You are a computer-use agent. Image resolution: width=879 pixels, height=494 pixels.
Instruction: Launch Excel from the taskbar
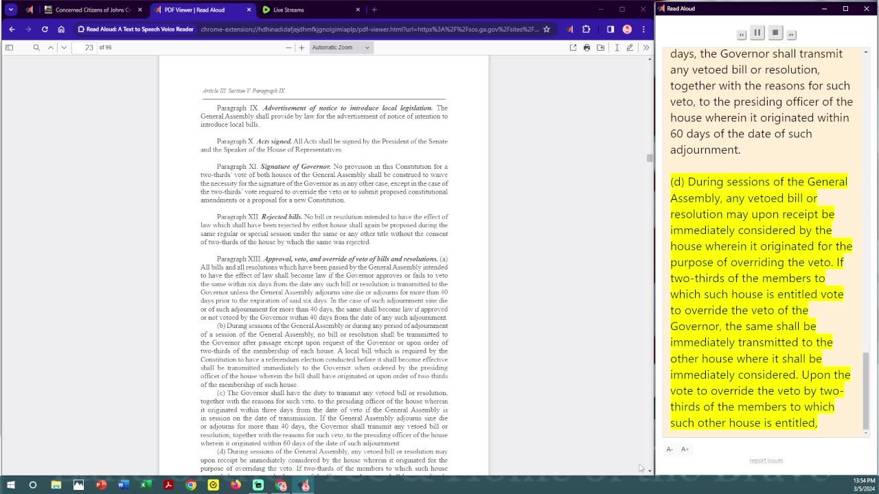pyautogui.click(x=146, y=485)
